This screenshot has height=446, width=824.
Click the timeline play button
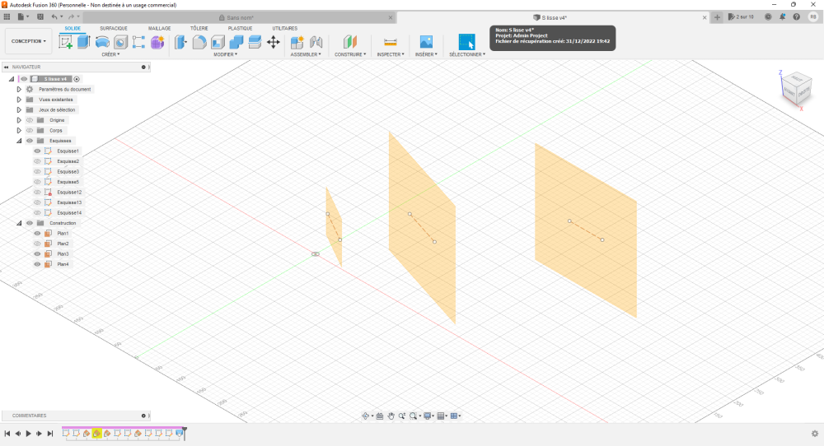(x=28, y=433)
